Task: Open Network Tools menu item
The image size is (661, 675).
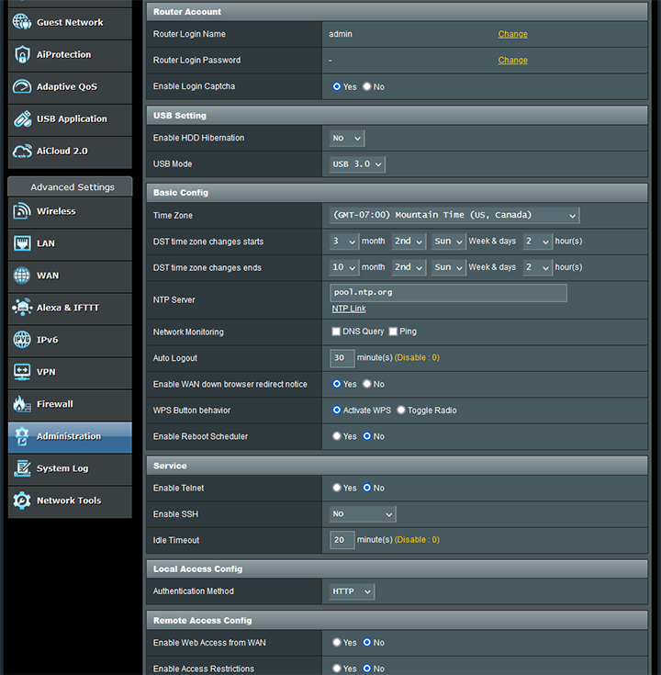Action: coord(69,501)
